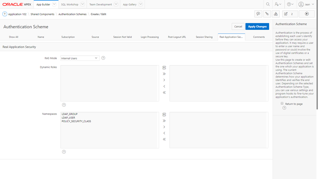Remove all Dynamic Roles to left

(x=164, y=93)
